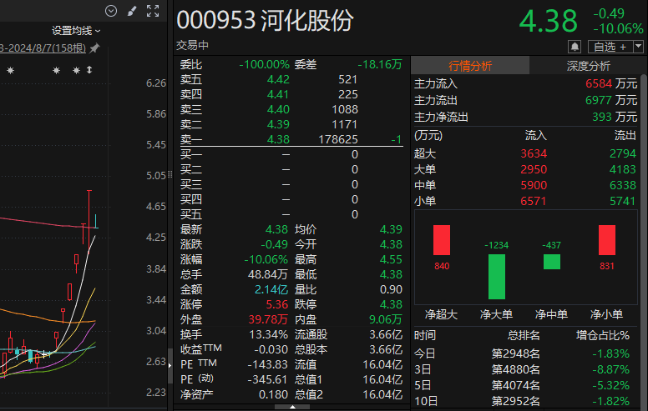Screen dimensions: 648x411
Task: Click the 超大 inflow value 3634
Action: [x=534, y=153]
